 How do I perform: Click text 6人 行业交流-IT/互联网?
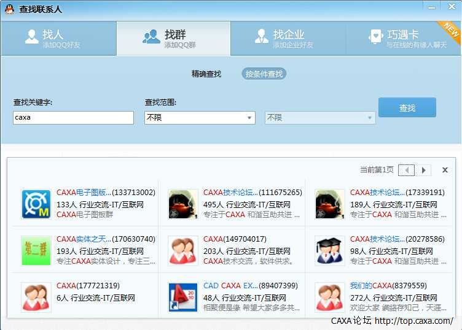95,297
